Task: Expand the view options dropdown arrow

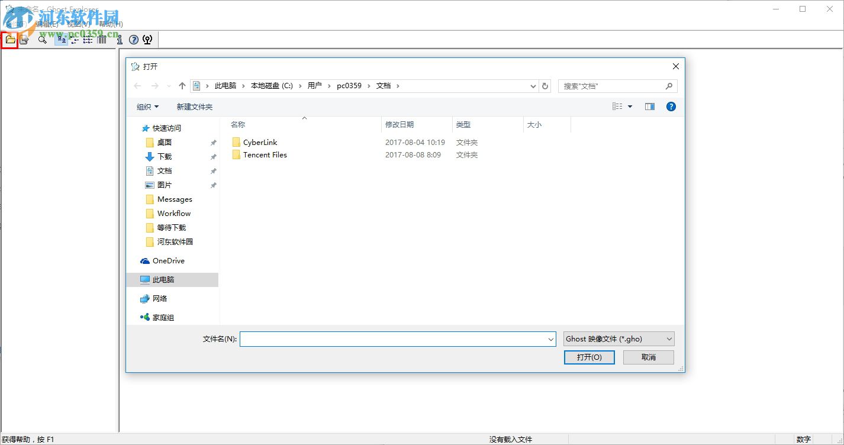Action: click(x=630, y=107)
